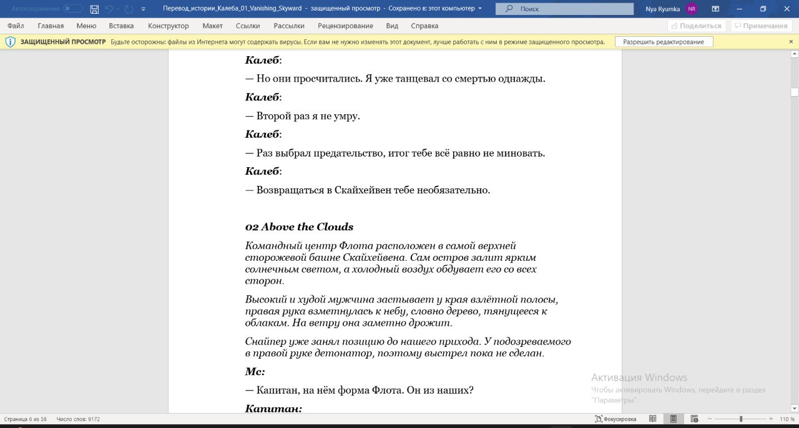Click the ЗАЩИЩЕННЫЙ ПРОСМОТР label

pyautogui.click(x=63, y=42)
